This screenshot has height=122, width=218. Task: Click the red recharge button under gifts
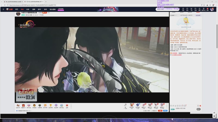(160, 111)
